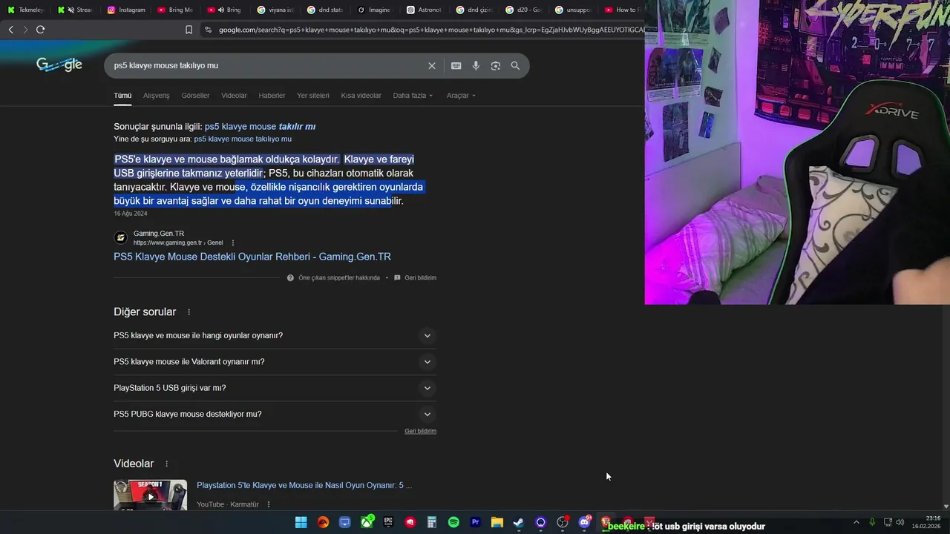This screenshot has width=950, height=534.
Task: Click the microphone icon in system tray
Action: 872,522
